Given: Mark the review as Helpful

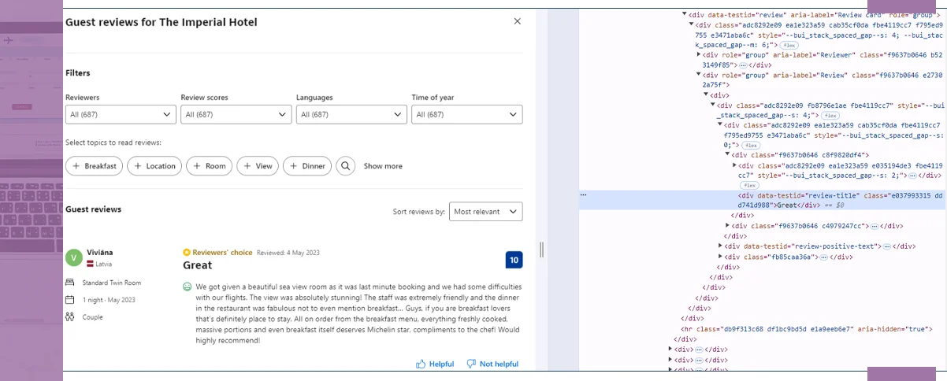Looking at the screenshot, I should [435, 364].
